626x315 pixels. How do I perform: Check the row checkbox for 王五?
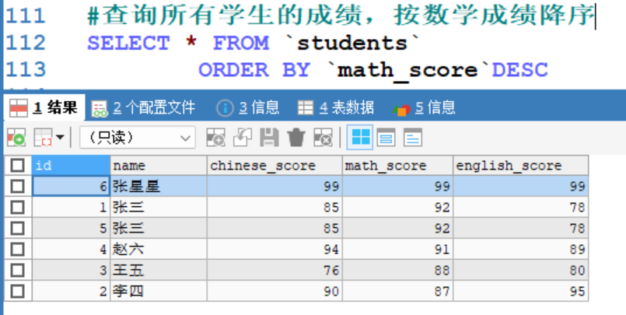(x=17, y=271)
